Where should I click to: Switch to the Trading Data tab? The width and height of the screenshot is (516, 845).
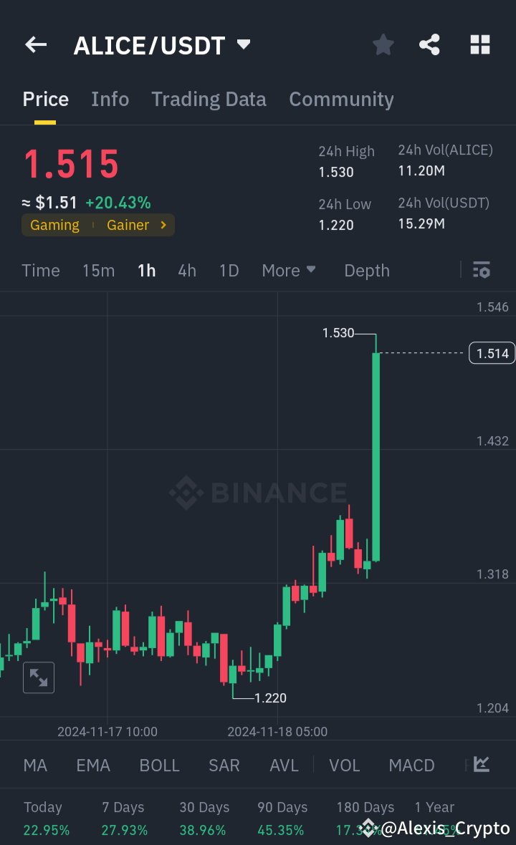pyautogui.click(x=209, y=99)
